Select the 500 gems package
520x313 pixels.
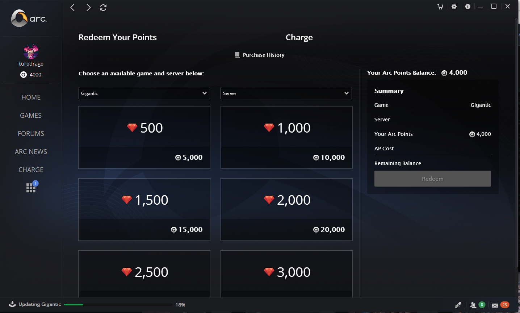coord(144,137)
